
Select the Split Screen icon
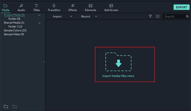[x=111, y=6]
